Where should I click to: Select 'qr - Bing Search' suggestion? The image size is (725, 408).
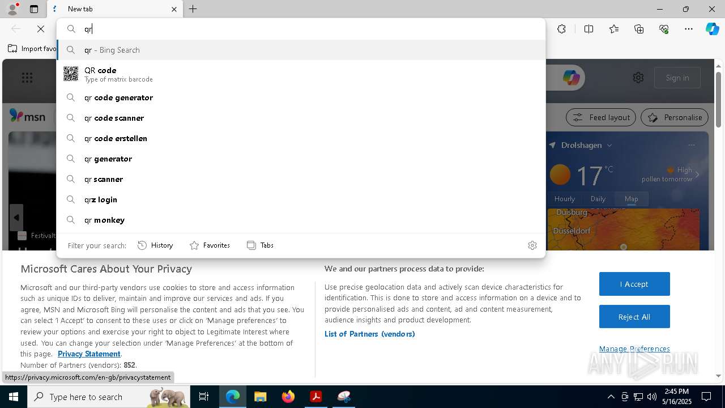(301, 50)
